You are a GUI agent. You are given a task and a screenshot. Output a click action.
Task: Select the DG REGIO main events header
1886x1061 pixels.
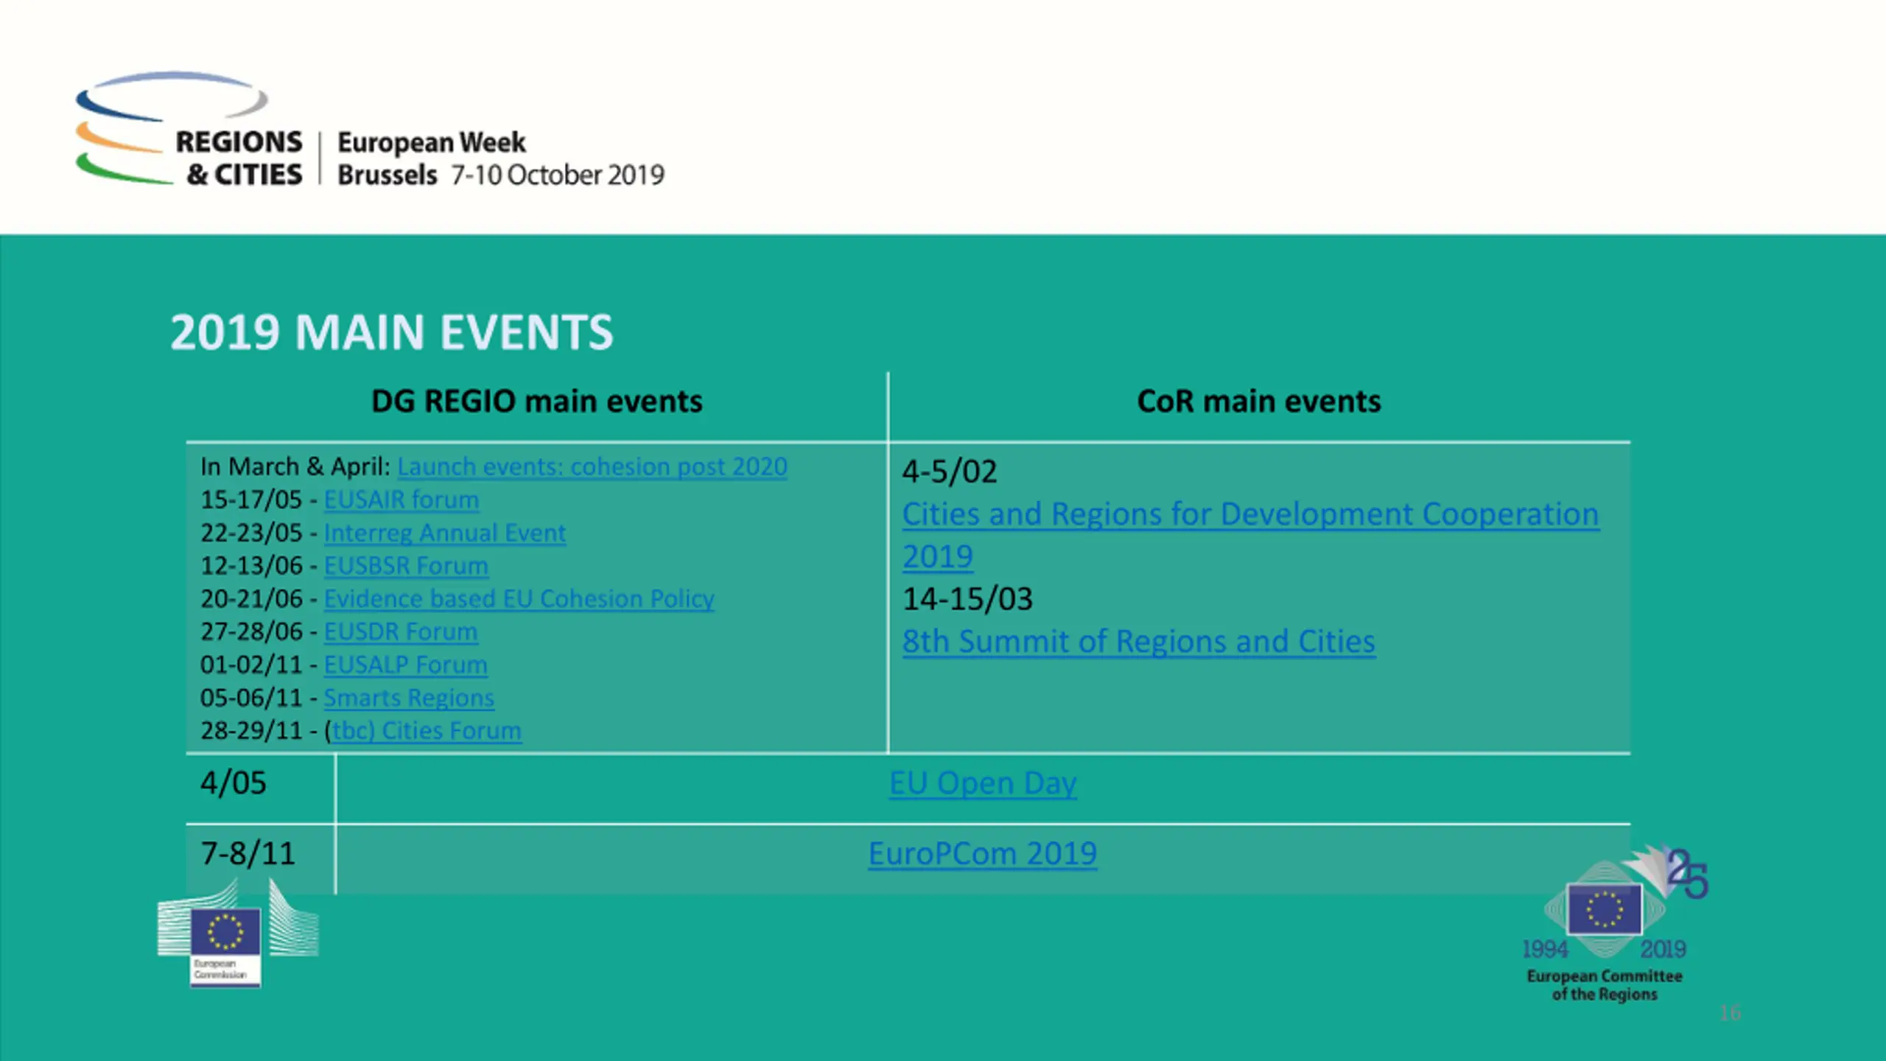coord(536,402)
